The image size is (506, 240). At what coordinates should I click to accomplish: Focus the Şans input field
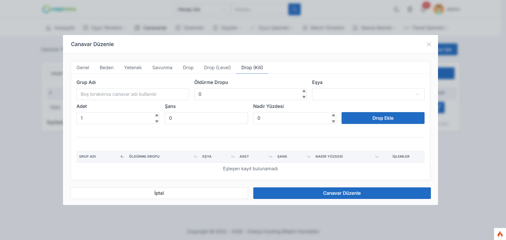pyautogui.click(x=206, y=118)
